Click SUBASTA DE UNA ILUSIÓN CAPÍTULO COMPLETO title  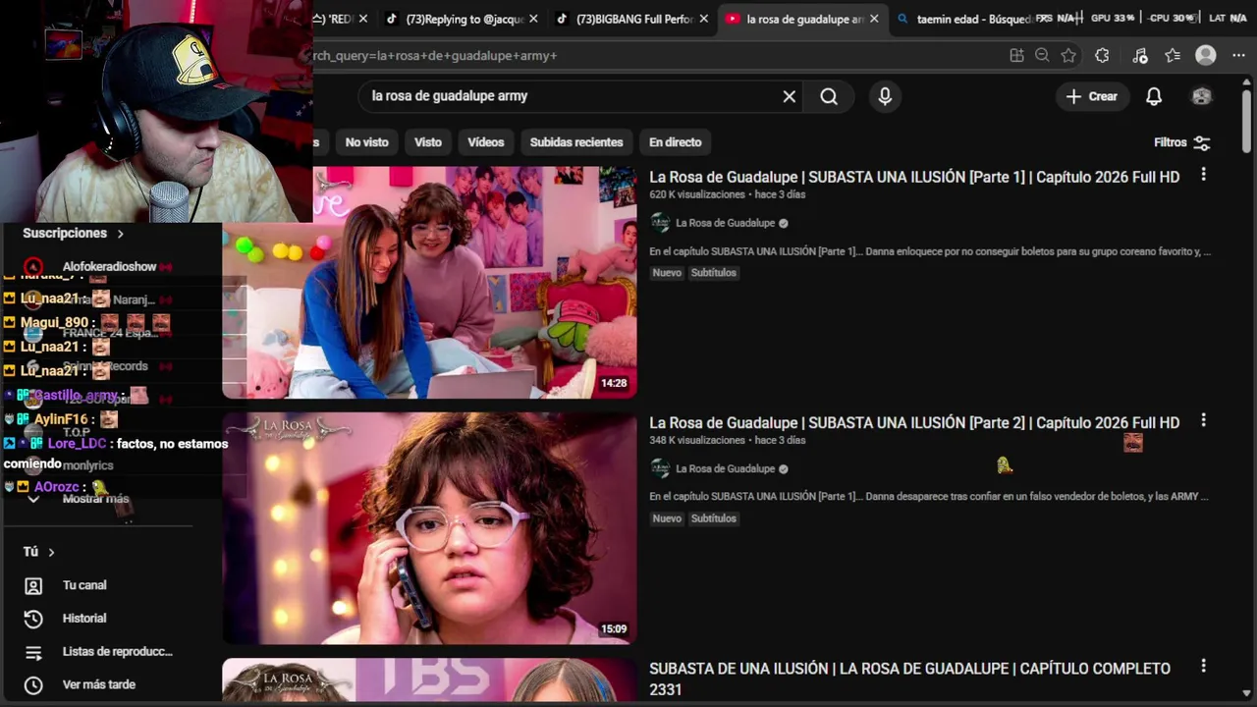[x=909, y=679]
